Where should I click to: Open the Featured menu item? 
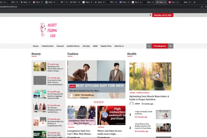coord(60,46)
